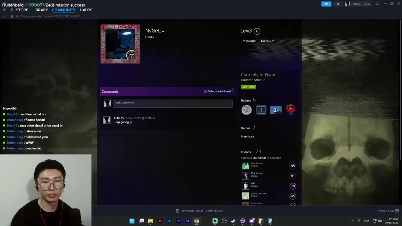Click the Subscribe to thread help mark
Viewport: 402px width, 226px height.
(x=233, y=90)
